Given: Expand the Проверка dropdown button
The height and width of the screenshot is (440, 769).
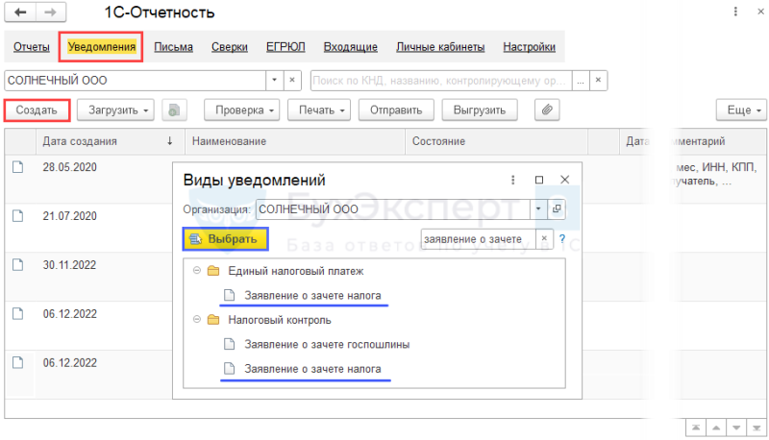Looking at the screenshot, I should tap(242, 110).
